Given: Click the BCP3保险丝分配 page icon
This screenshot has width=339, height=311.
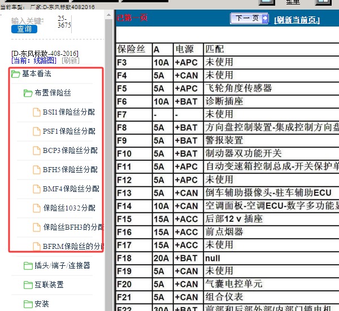Looking at the screenshot, I should [x=37, y=151].
